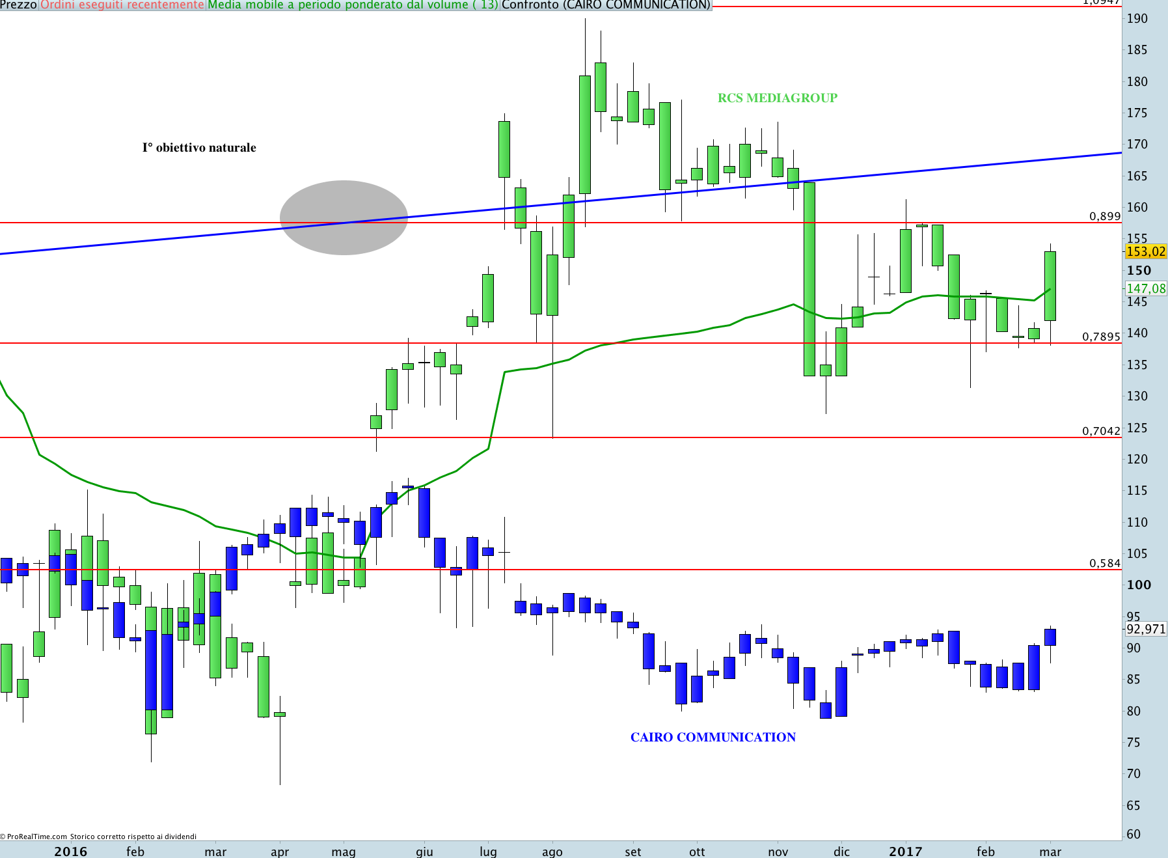Click the 'I° obiettivo naturale' text annotation
Screen dimensions: 1168x858
click(x=199, y=148)
